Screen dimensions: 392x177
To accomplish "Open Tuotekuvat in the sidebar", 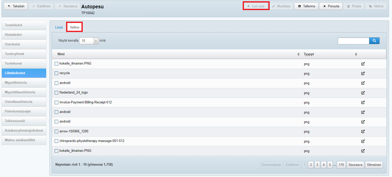I will (x=24, y=64).
